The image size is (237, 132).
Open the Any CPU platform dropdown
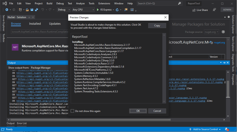click(x=83, y=10)
